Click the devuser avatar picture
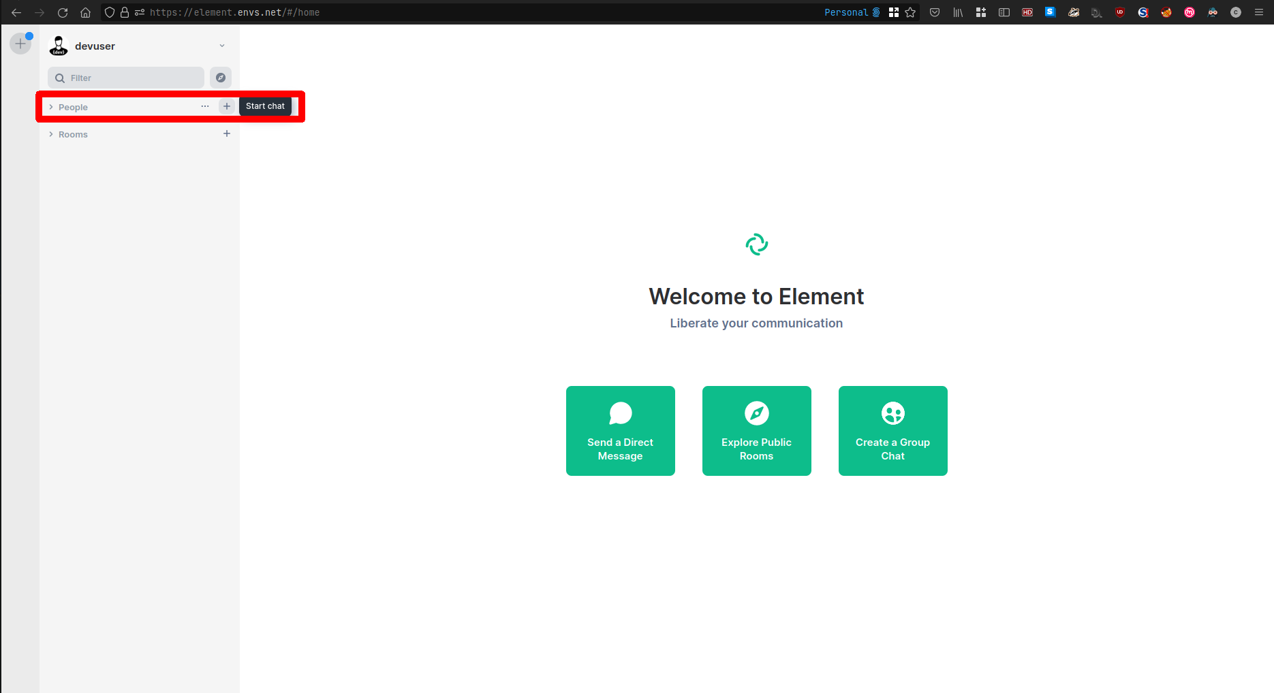This screenshot has width=1274, height=693. click(59, 46)
